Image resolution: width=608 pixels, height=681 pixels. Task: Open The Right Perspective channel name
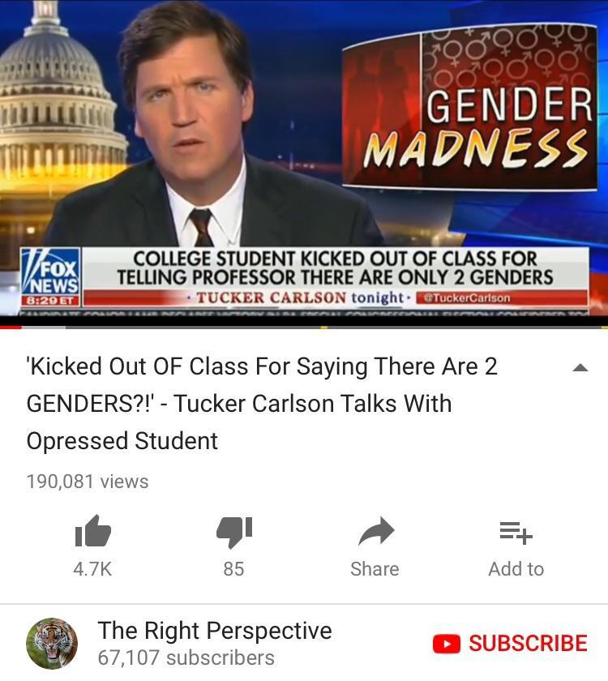point(215,631)
